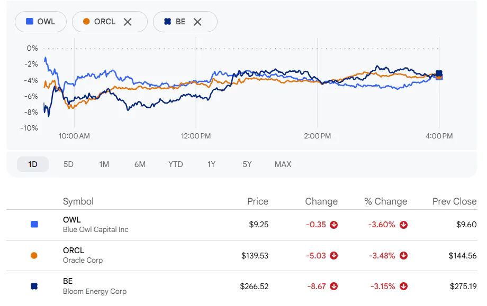Select the YTD range tab
The image size is (487, 306).
pos(176,164)
